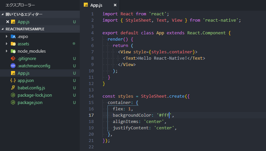Image resolution: width=266 pixels, height=151 pixels.
Task: Open the .watchmanconfig file
Action: [x=34, y=66]
